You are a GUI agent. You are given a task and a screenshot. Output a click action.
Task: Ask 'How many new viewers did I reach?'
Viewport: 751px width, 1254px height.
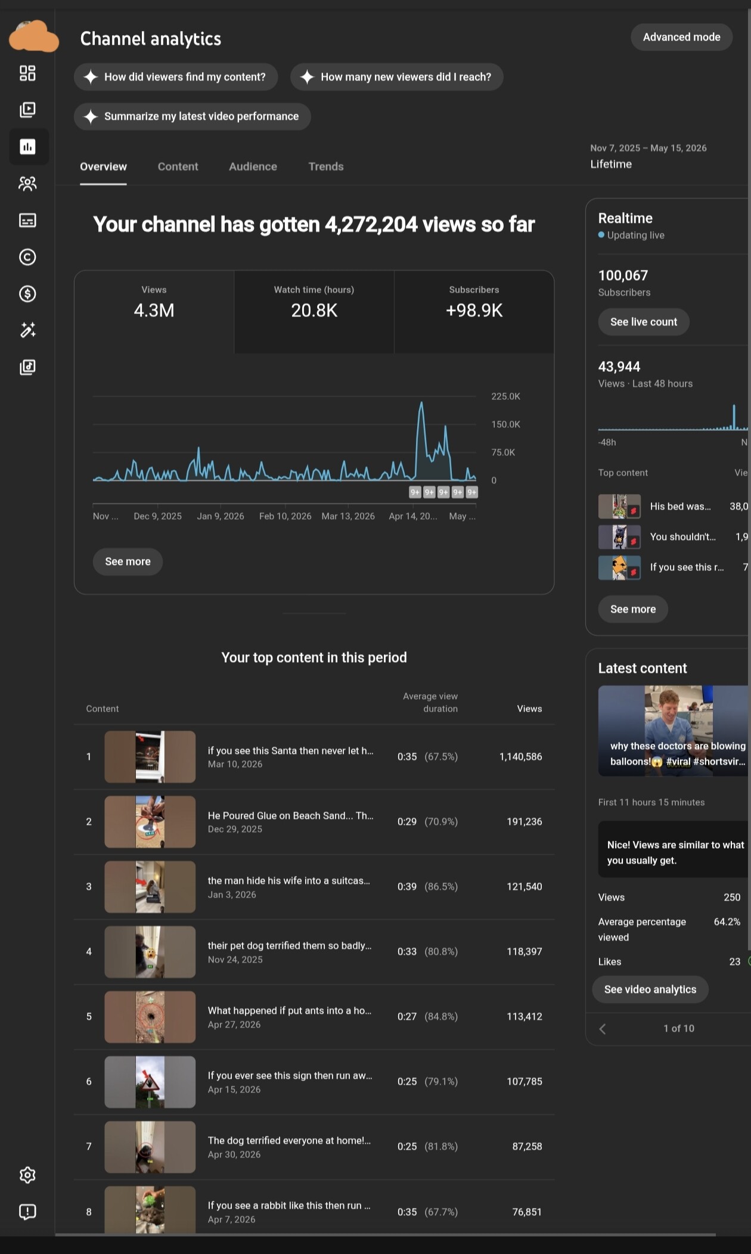pyautogui.click(x=397, y=77)
